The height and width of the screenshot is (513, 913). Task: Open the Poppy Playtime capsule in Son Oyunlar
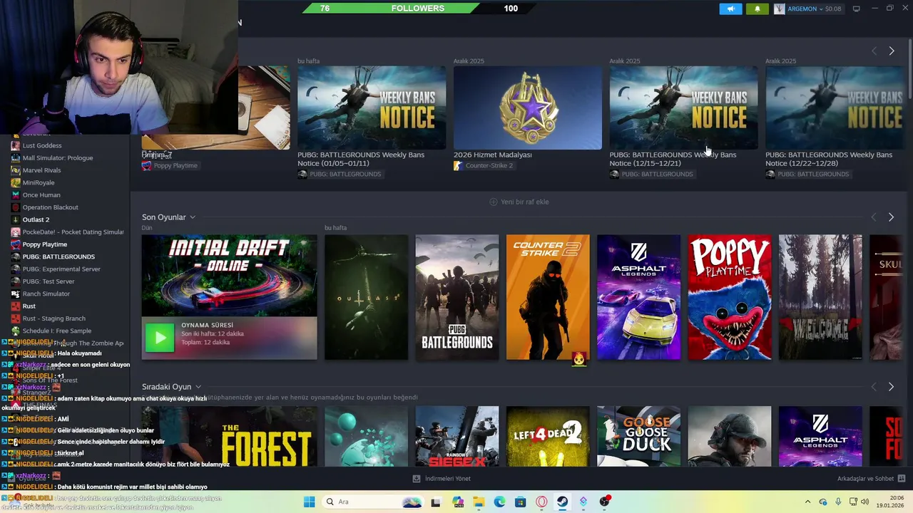[730, 297]
